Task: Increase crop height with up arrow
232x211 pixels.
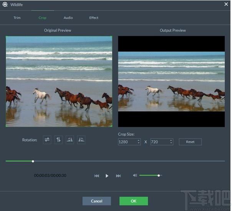Action: coord(171,140)
